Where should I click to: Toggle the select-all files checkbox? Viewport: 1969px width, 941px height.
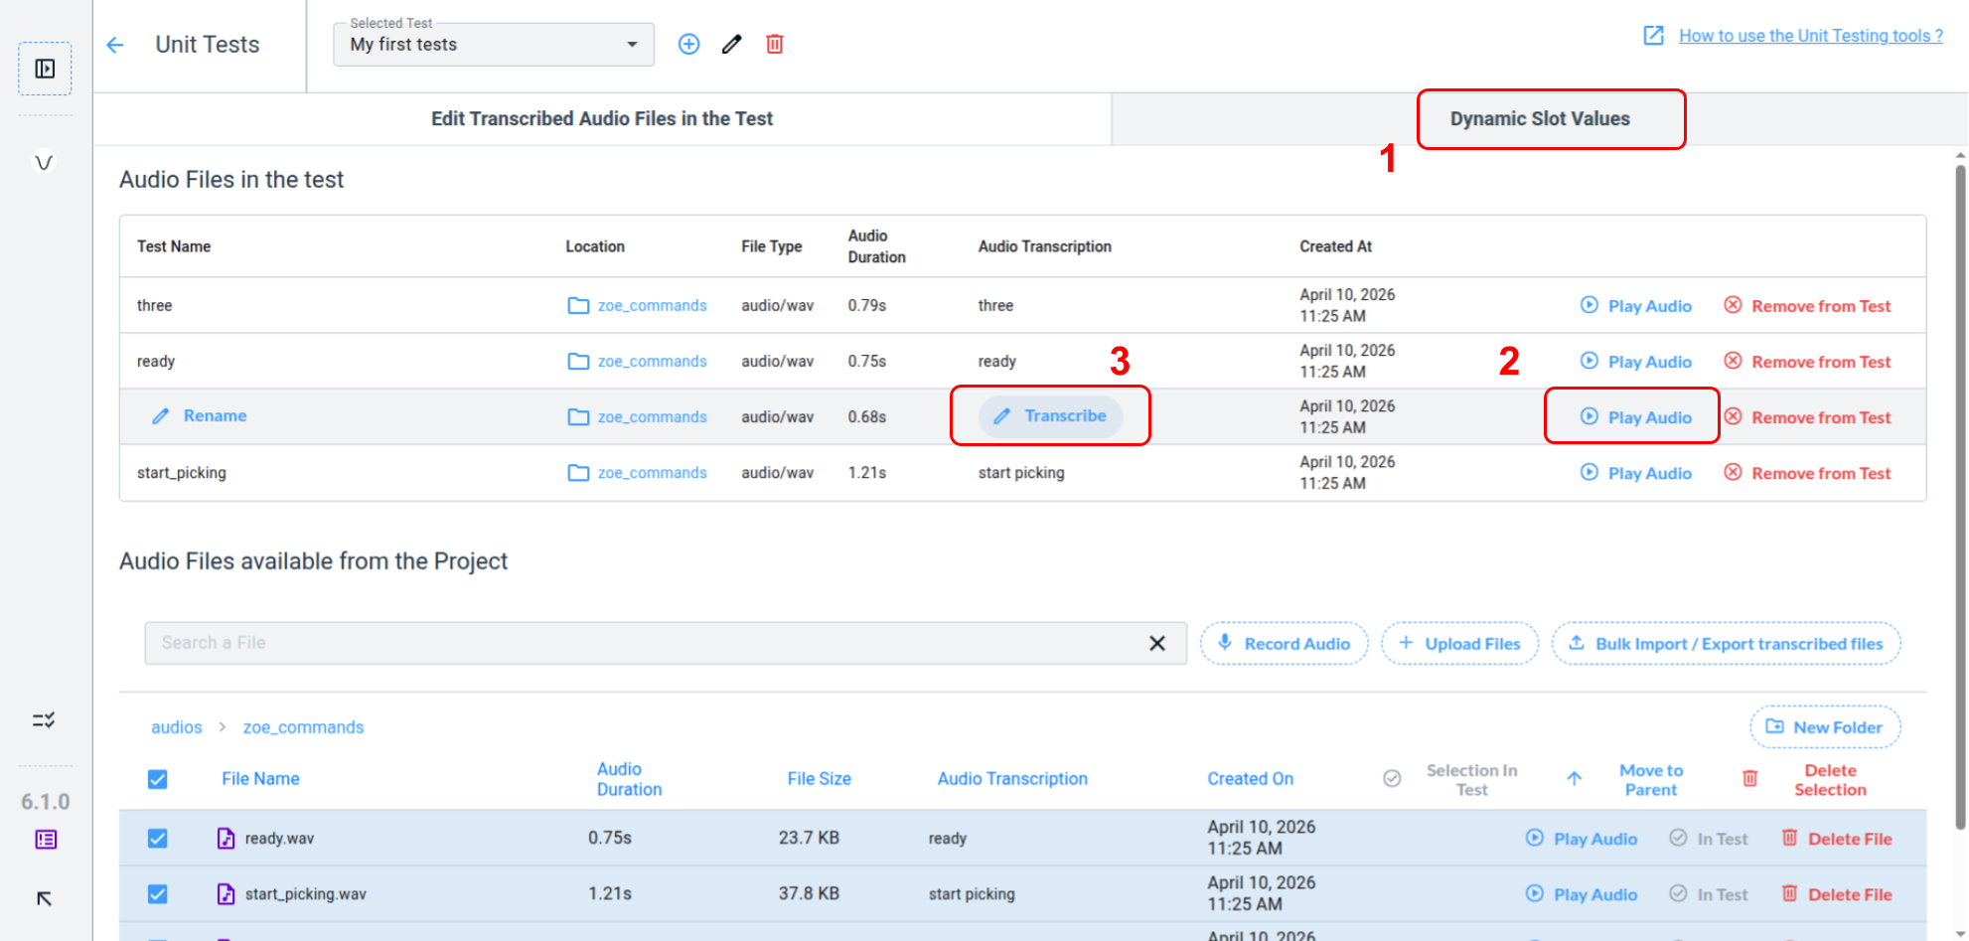[158, 779]
